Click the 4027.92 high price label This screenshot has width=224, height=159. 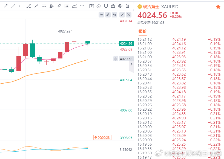[64, 31]
